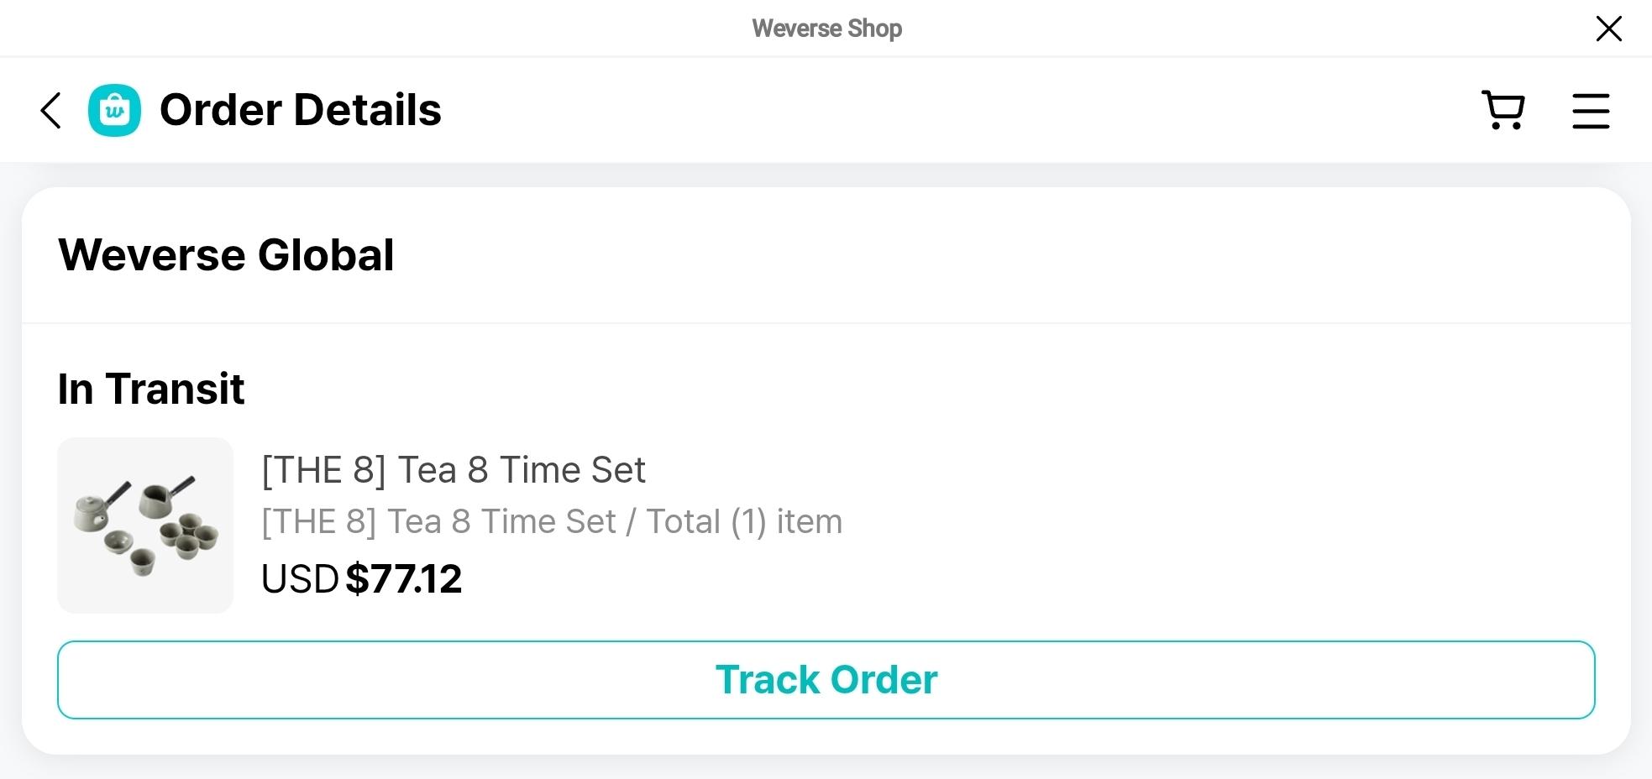The width and height of the screenshot is (1652, 779).
Task: Click the $77.12 price amount
Action: pos(404,579)
